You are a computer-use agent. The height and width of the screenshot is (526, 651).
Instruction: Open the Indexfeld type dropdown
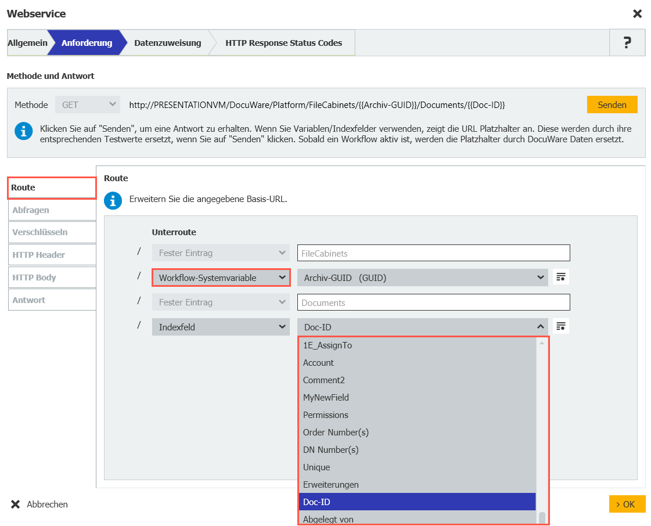coord(221,327)
